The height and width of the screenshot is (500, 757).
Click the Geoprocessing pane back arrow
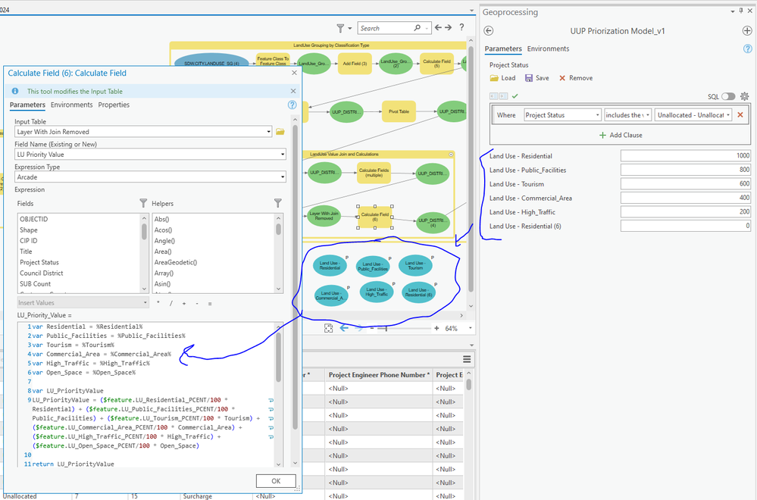489,31
